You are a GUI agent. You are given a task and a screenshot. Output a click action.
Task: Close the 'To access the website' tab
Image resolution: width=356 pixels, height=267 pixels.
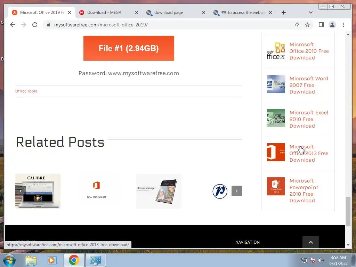pos(270,13)
